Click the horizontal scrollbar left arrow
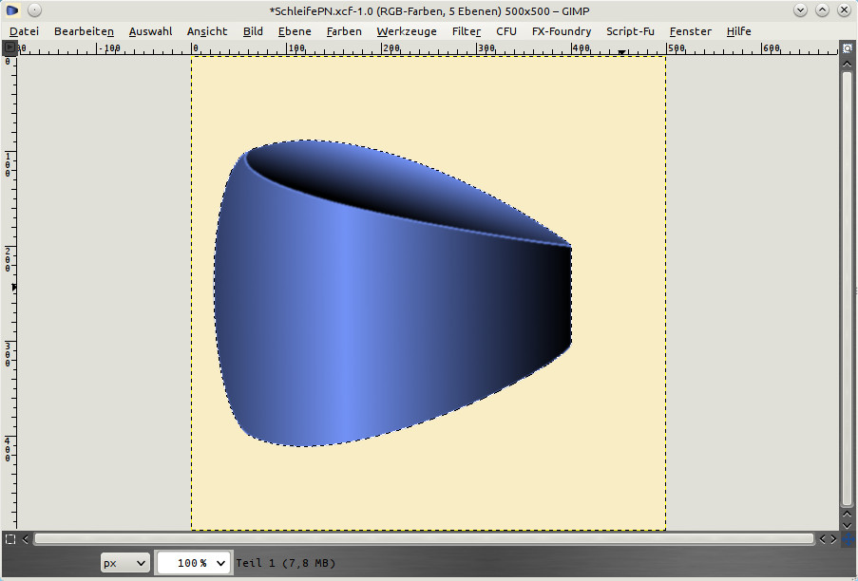 (26, 538)
